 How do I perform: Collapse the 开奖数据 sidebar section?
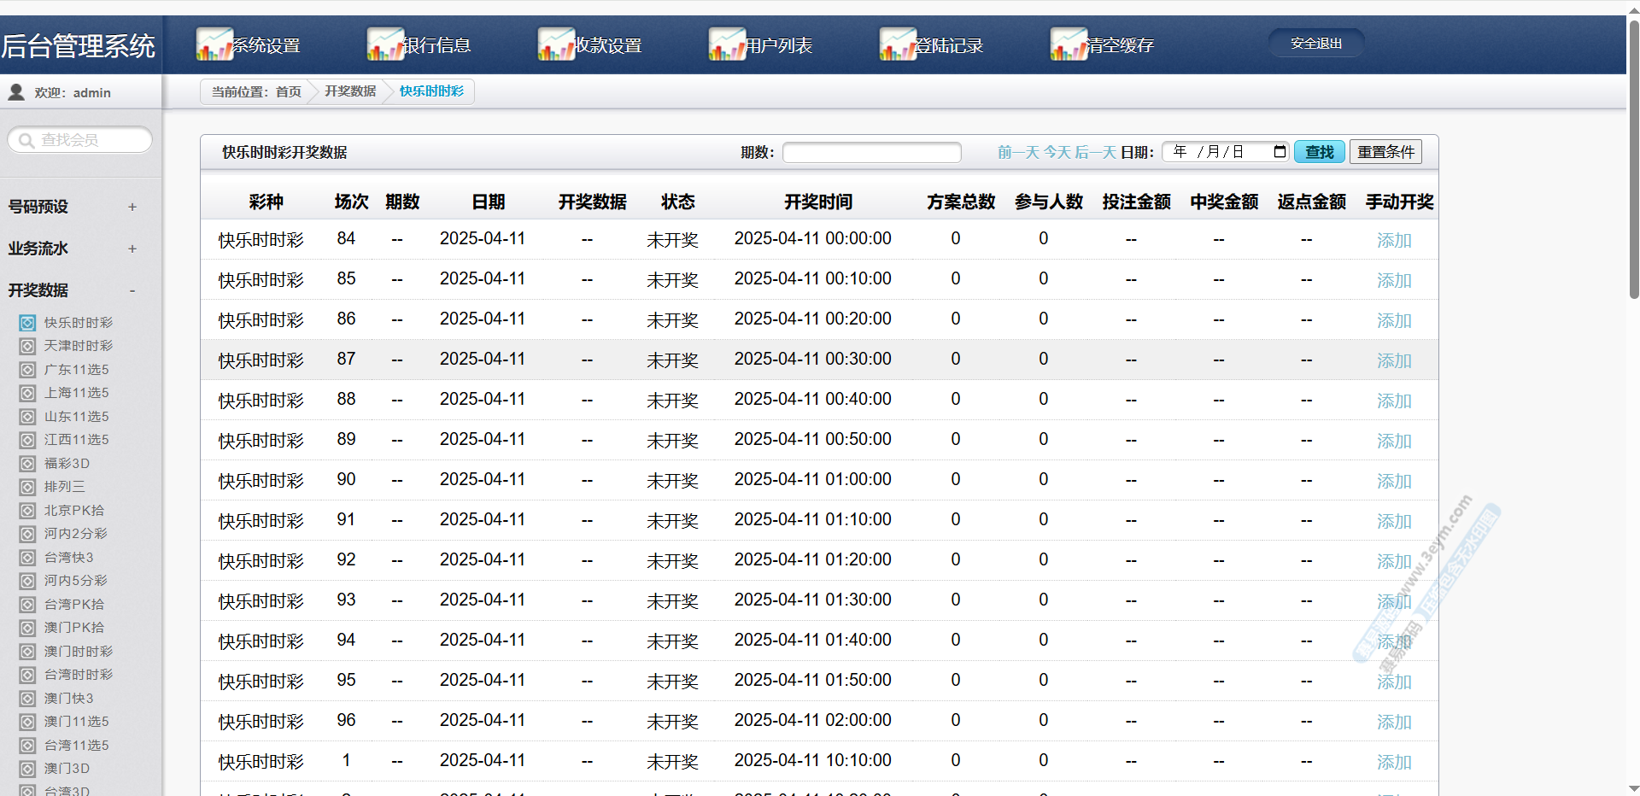[132, 290]
